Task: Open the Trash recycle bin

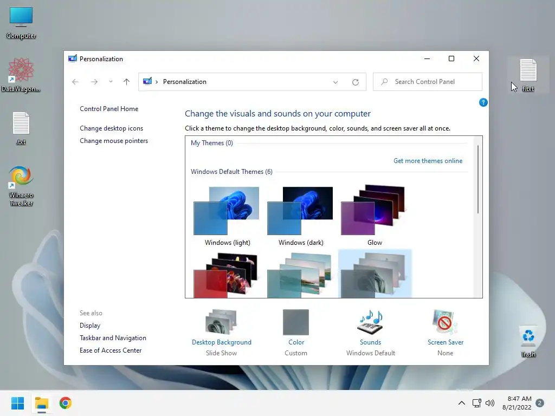Action: pos(528,341)
